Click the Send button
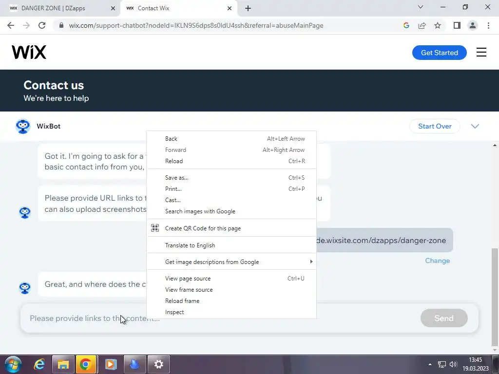The image size is (499, 374). (x=444, y=318)
